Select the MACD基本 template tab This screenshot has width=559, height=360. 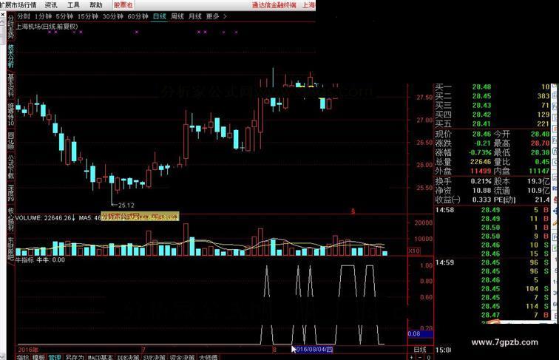click(x=100, y=357)
